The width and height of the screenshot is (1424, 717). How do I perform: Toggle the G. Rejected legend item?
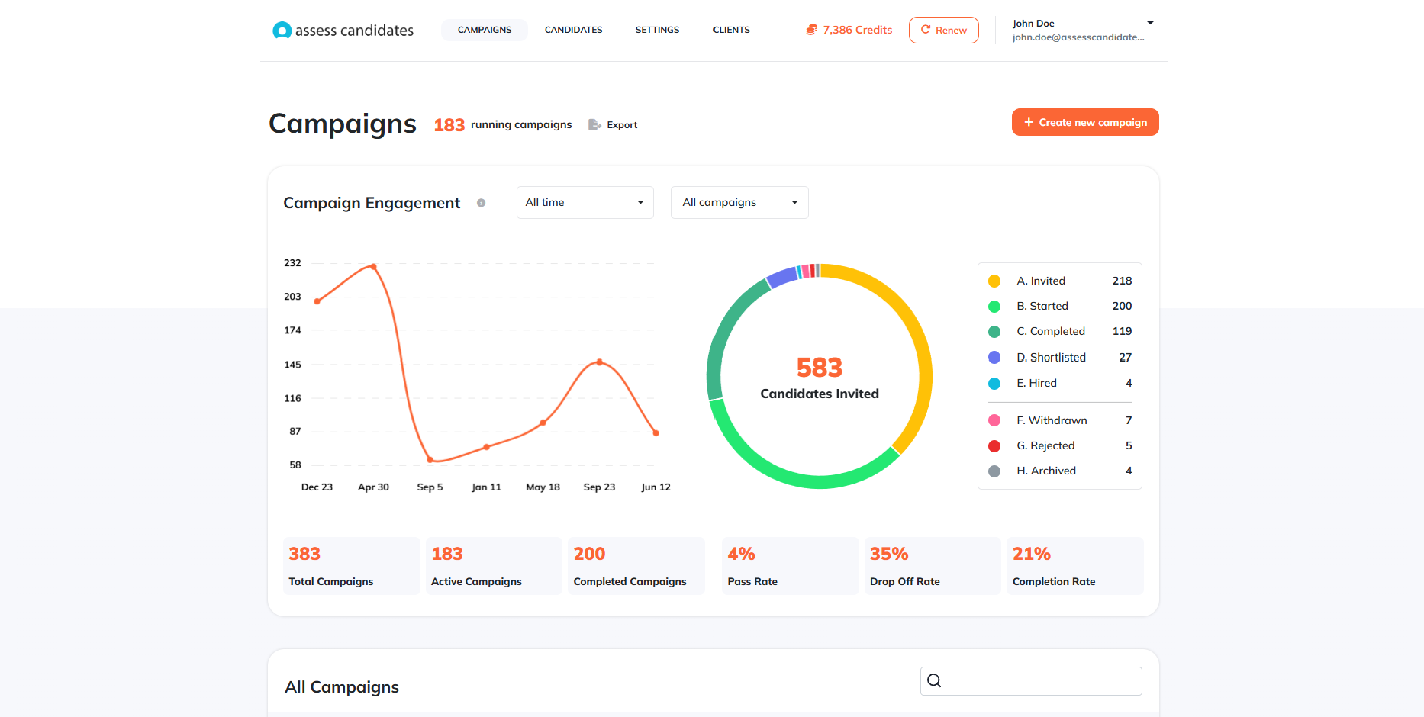[x=1045, y=445]
